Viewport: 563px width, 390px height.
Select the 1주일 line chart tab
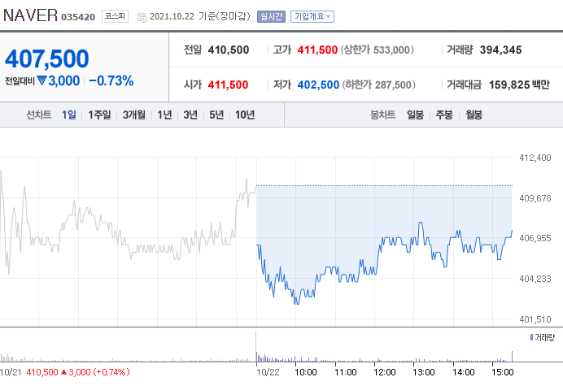pos(99,115)
